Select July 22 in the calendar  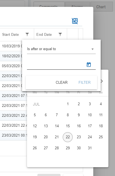pos(68,137)
